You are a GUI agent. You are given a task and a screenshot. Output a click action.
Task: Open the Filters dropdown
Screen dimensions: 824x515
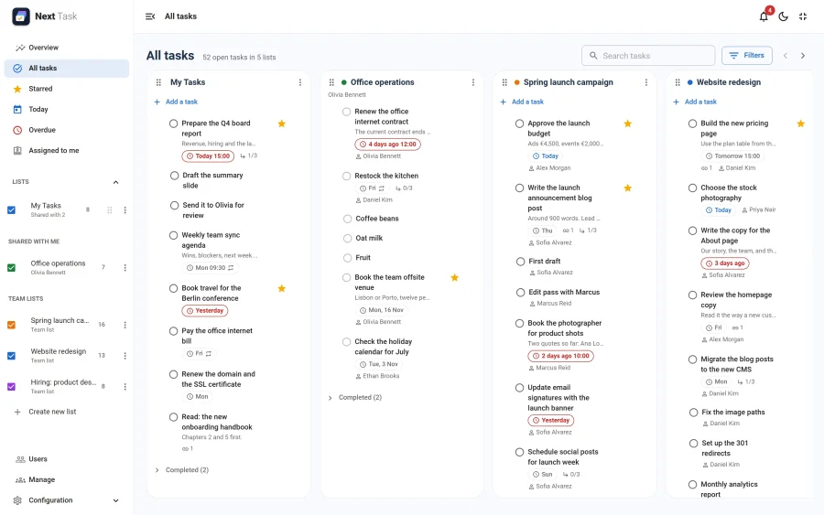tap(747, 55)
